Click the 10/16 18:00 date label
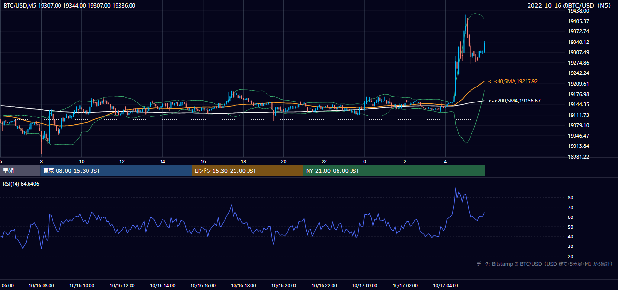Screen dimensions: 618x290 coord(243,286)
